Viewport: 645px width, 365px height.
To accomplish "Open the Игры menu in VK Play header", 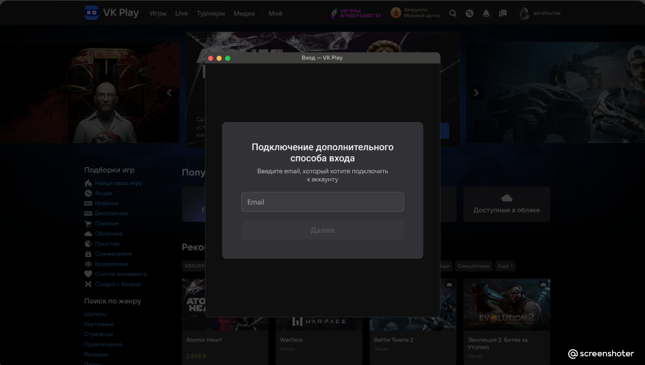I will tap(158, 13).
